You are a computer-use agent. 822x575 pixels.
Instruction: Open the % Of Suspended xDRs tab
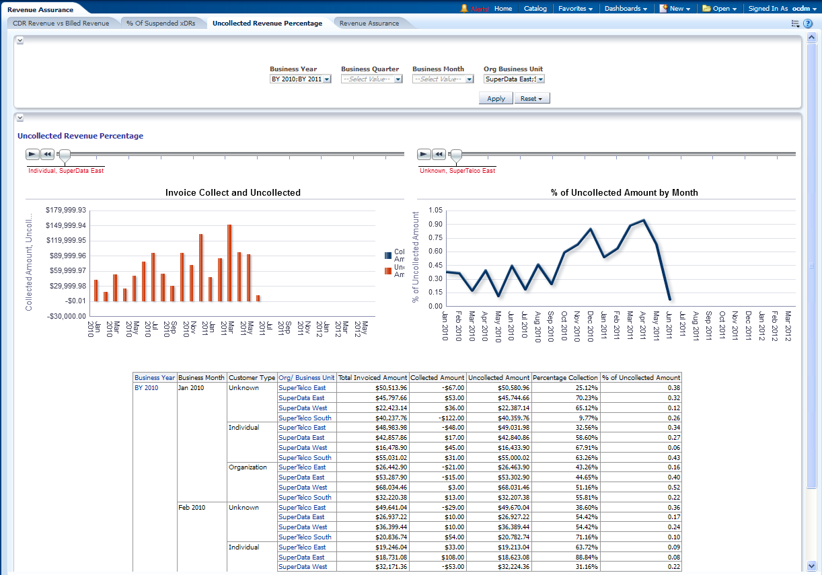161,24
